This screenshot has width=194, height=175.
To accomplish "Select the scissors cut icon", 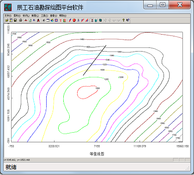I will tap(79, 20).
